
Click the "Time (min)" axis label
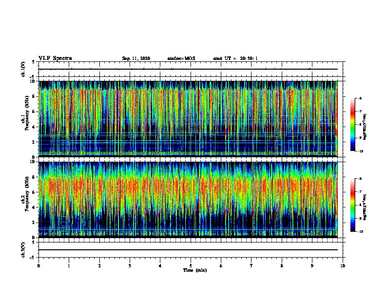195,270
